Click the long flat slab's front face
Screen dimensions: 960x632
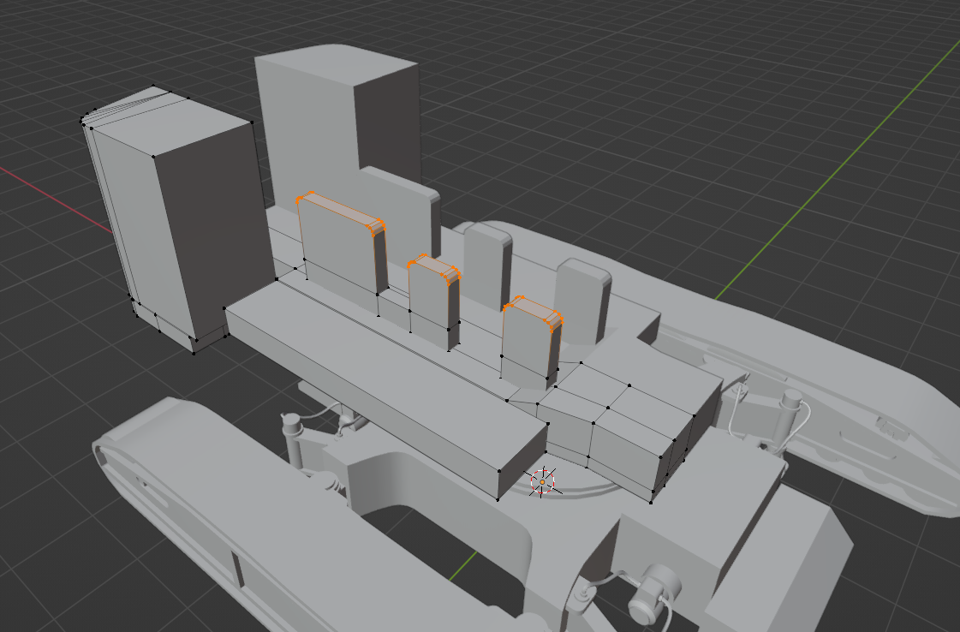pyautogui.click(x=361, y=403)
